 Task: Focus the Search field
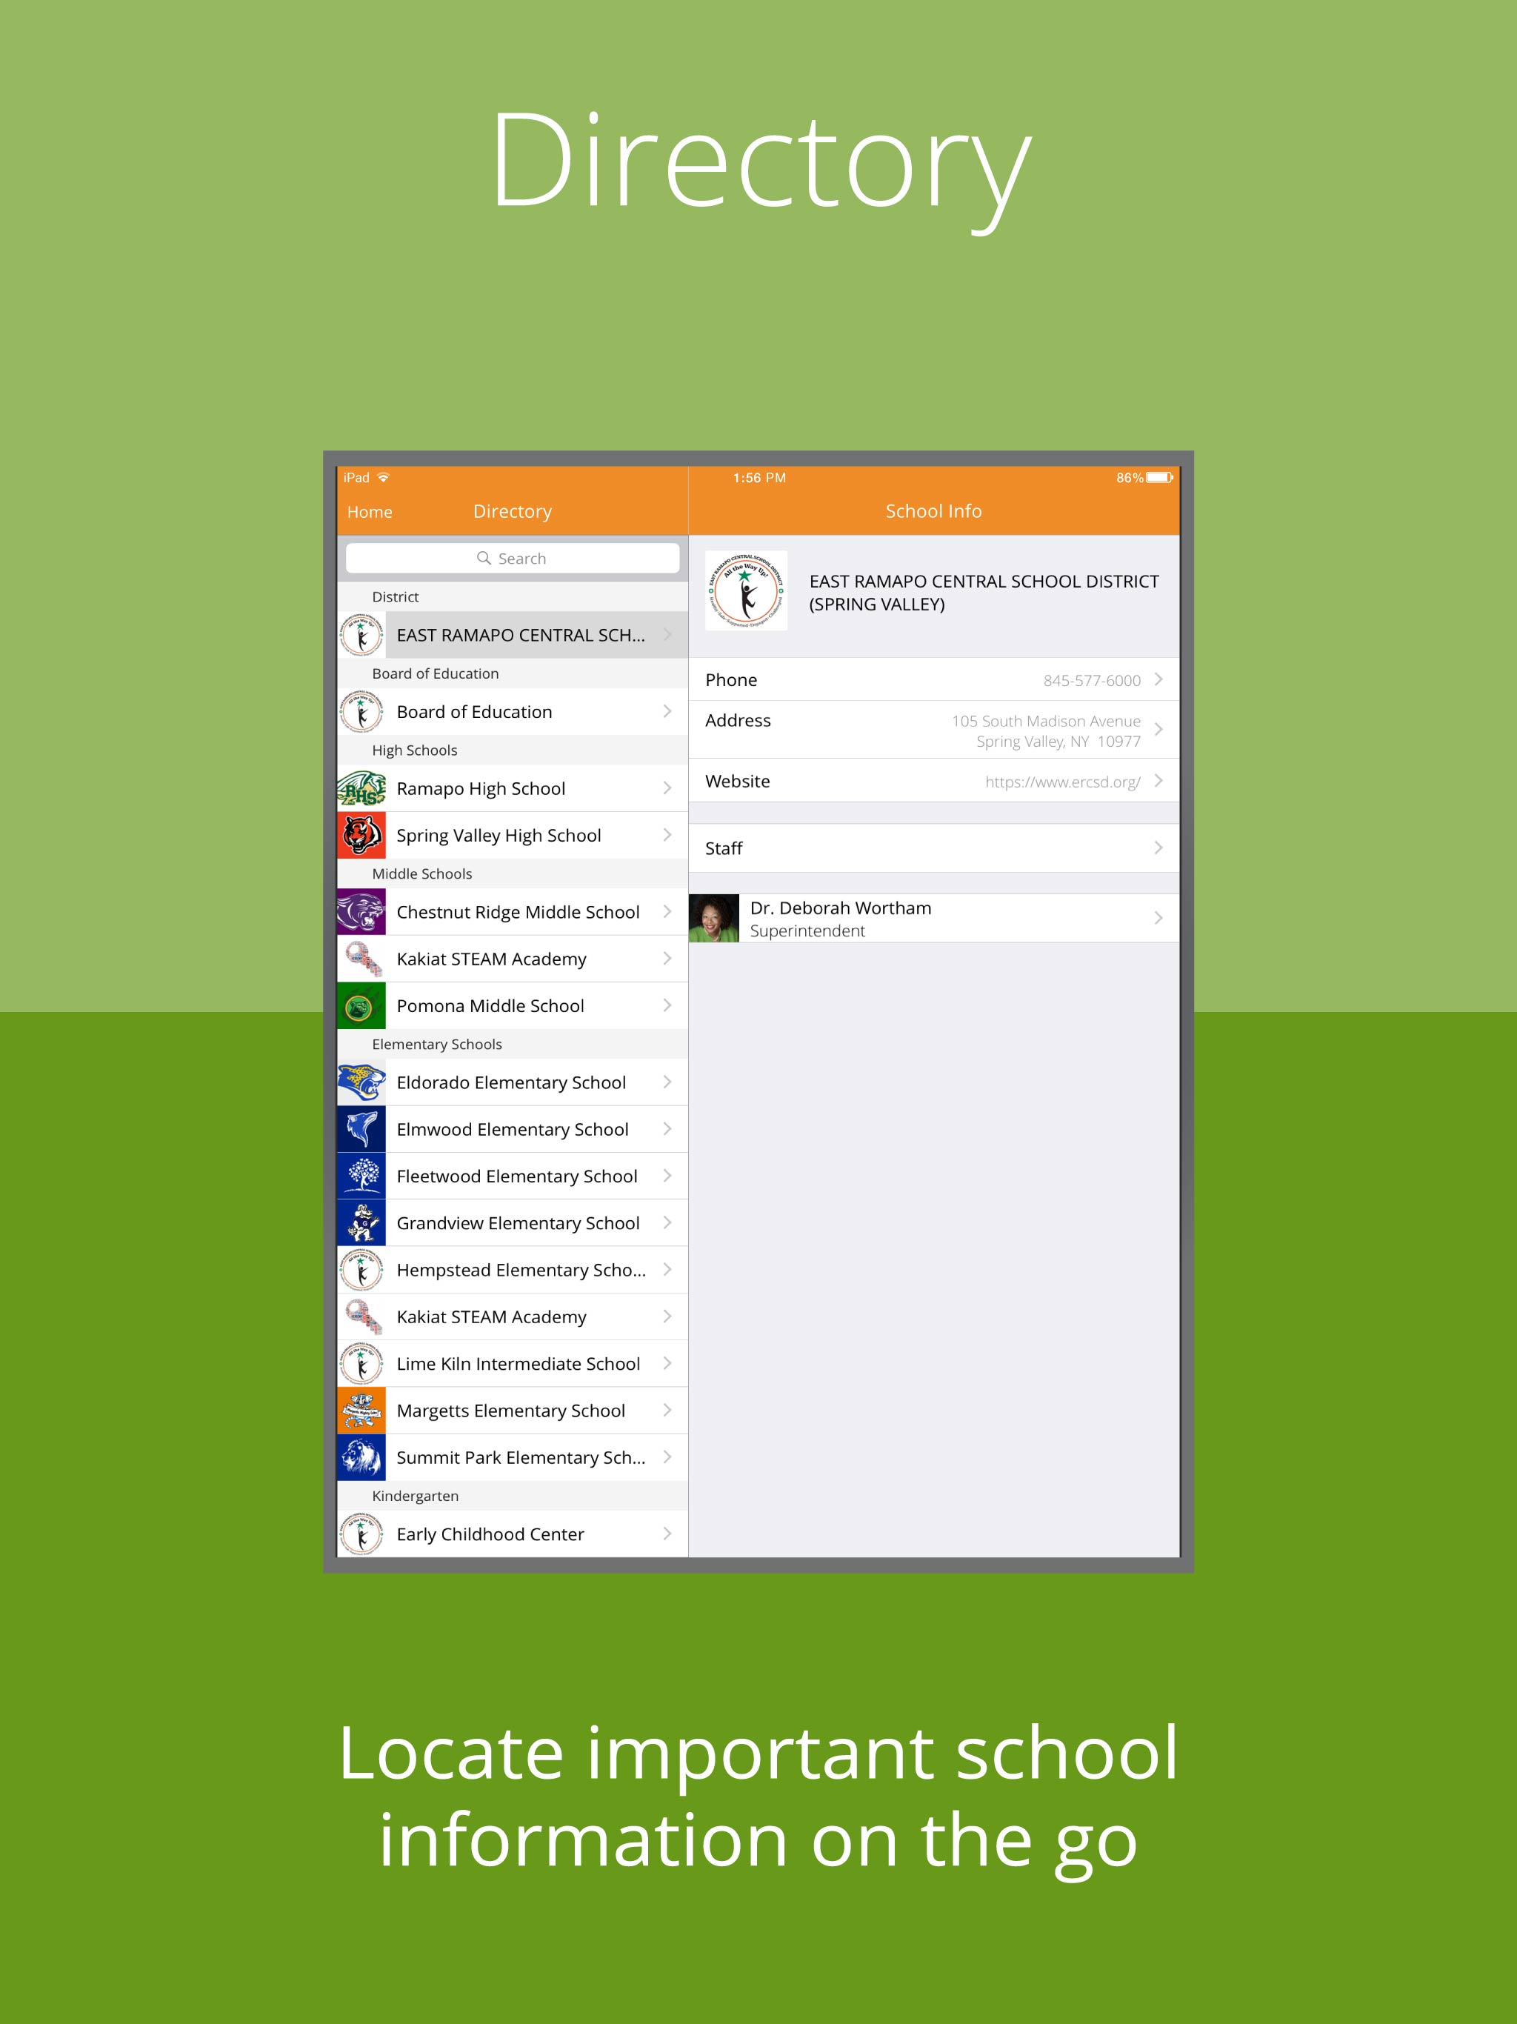pos(513,558)
